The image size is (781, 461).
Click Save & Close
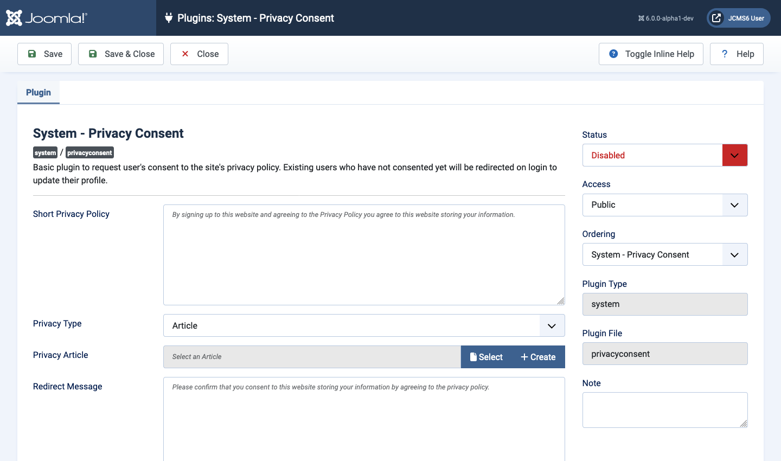pos(120,54)
